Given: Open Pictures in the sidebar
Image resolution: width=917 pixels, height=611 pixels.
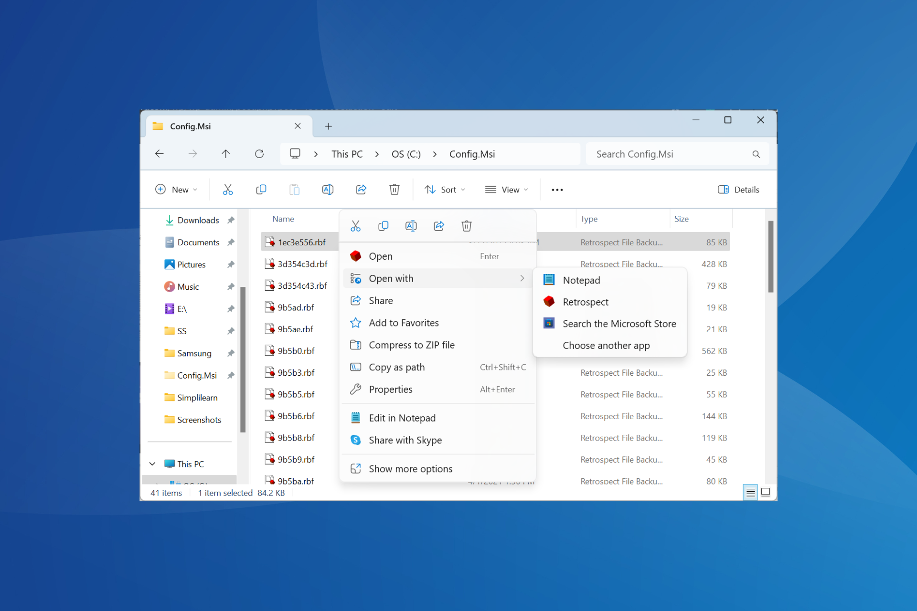Looking at the screenshot, I should click(192, 264).
